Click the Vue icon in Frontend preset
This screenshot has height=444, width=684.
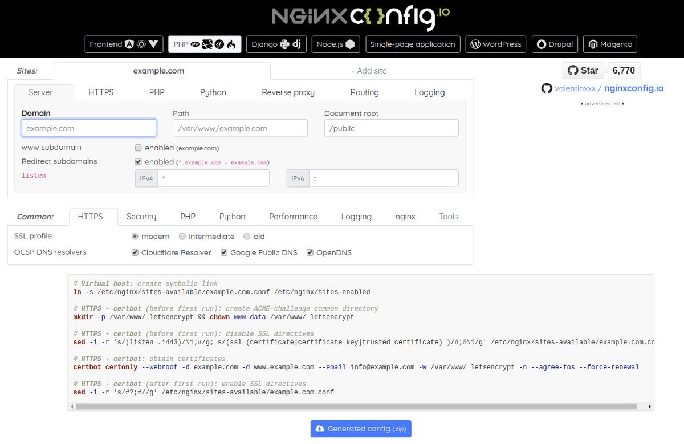coord(154,44)
